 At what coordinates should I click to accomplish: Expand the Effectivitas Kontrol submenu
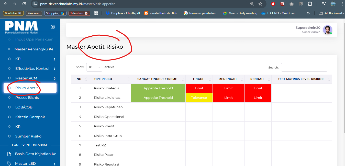54,69
